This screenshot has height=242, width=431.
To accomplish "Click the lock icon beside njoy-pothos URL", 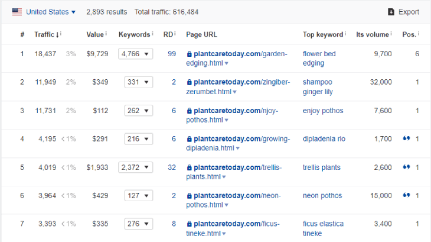I will [189, 111].
